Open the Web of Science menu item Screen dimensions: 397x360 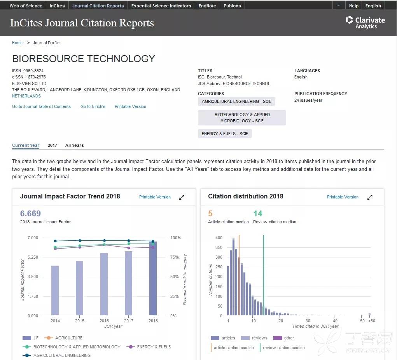pos(26,5)
